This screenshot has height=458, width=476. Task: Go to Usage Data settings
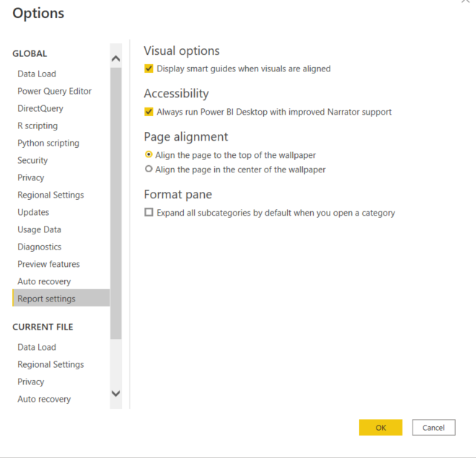click(39, 229)
